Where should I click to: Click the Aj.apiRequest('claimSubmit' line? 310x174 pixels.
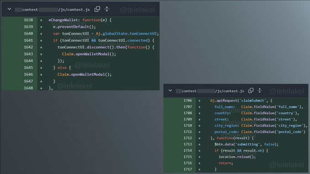241,100
